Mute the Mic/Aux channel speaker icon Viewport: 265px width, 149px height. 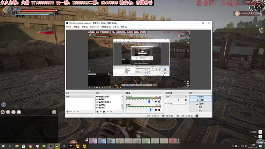click(156, 110)
